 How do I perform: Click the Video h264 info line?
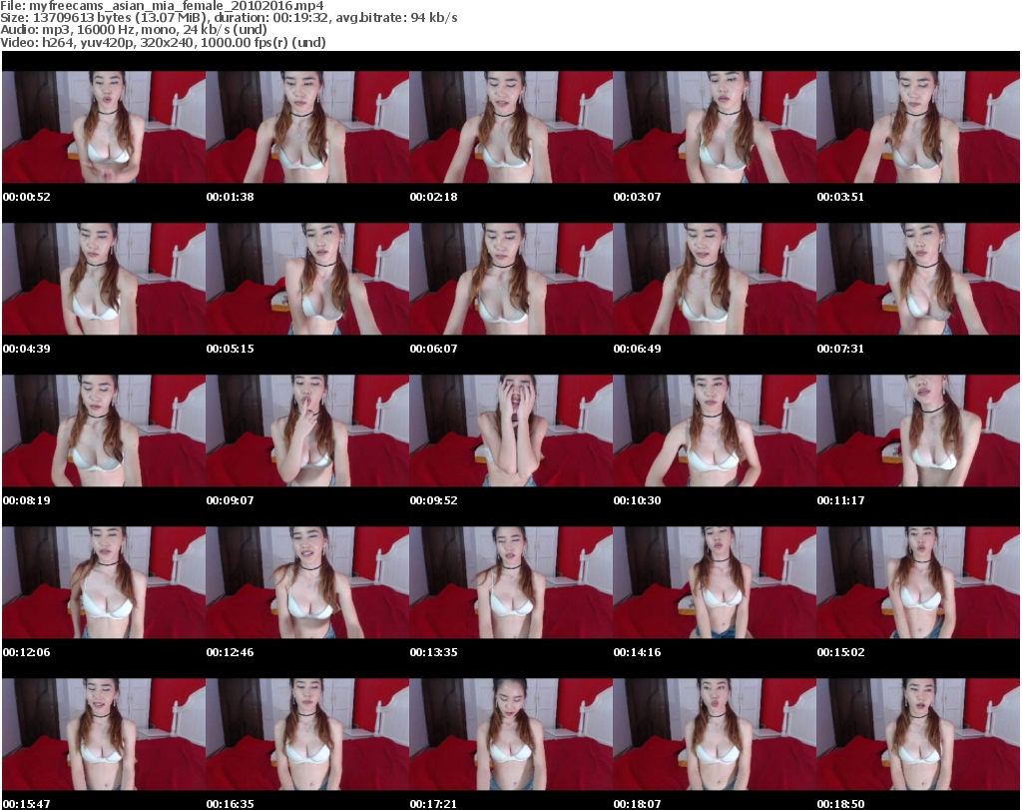[x=163, y=42]
